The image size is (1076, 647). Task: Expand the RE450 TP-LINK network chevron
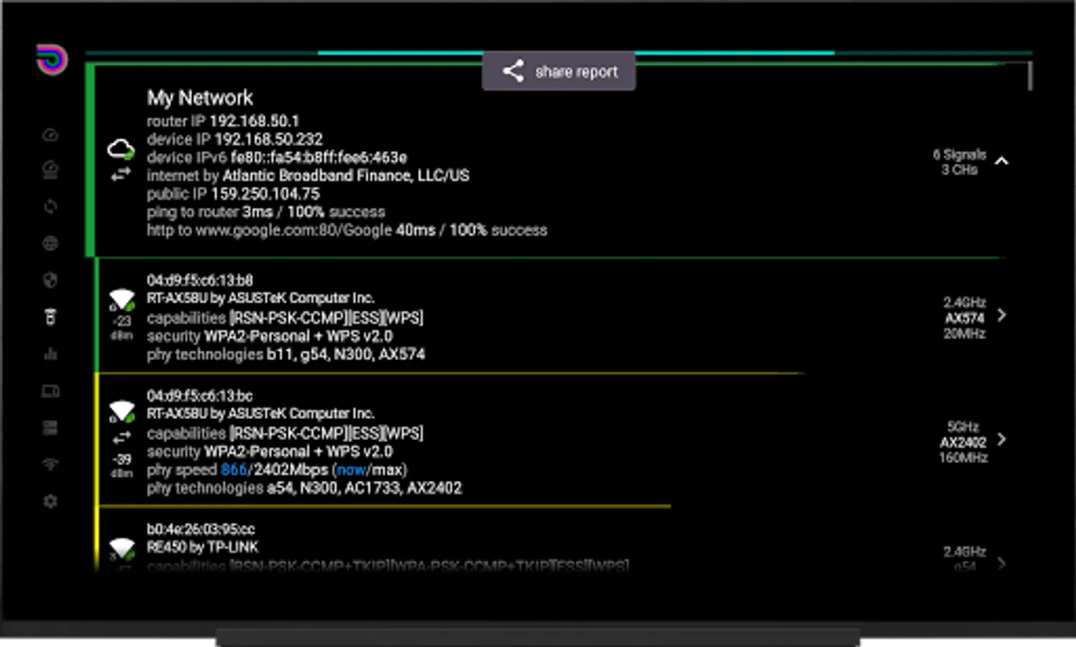1001,564
